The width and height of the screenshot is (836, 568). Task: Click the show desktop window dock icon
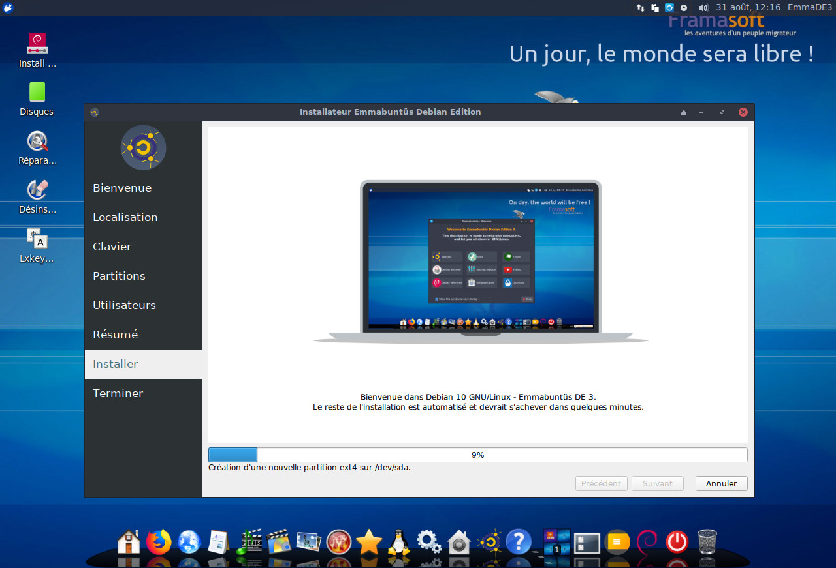pyautogui.click(x=587, y=543)
